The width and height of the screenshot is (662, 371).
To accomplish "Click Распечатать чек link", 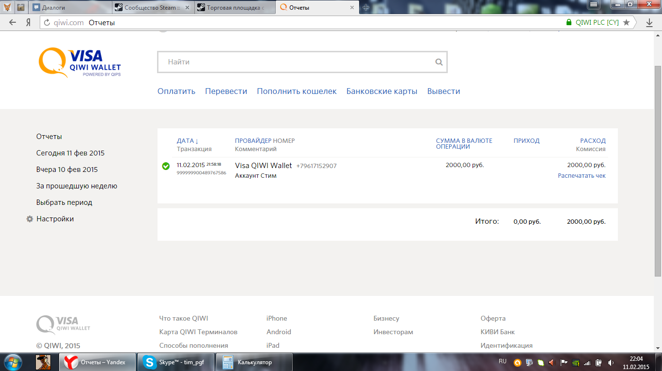I will [582, 176].
